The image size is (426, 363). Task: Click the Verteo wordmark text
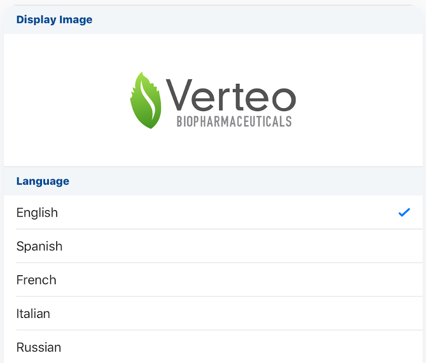(x=231, y=95)
